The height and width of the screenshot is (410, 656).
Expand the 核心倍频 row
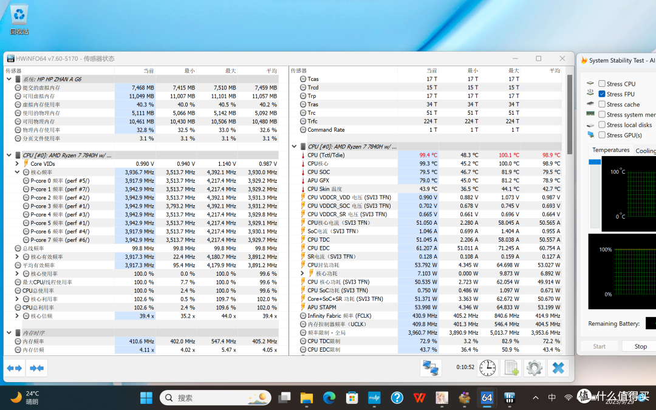click(x=17, y=316)
